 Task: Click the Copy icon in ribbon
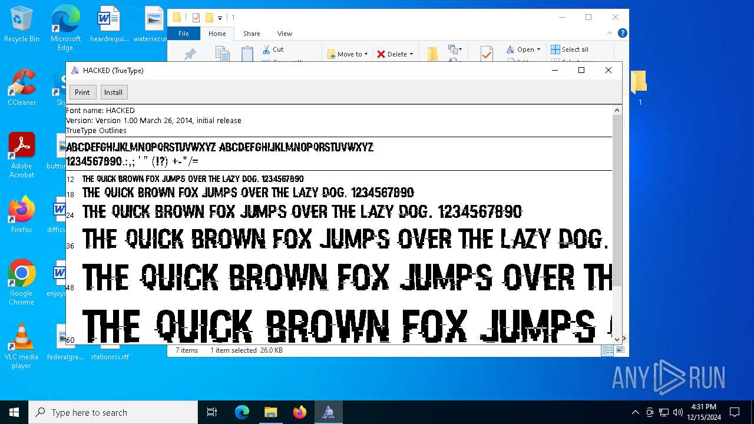click(222, 54)
